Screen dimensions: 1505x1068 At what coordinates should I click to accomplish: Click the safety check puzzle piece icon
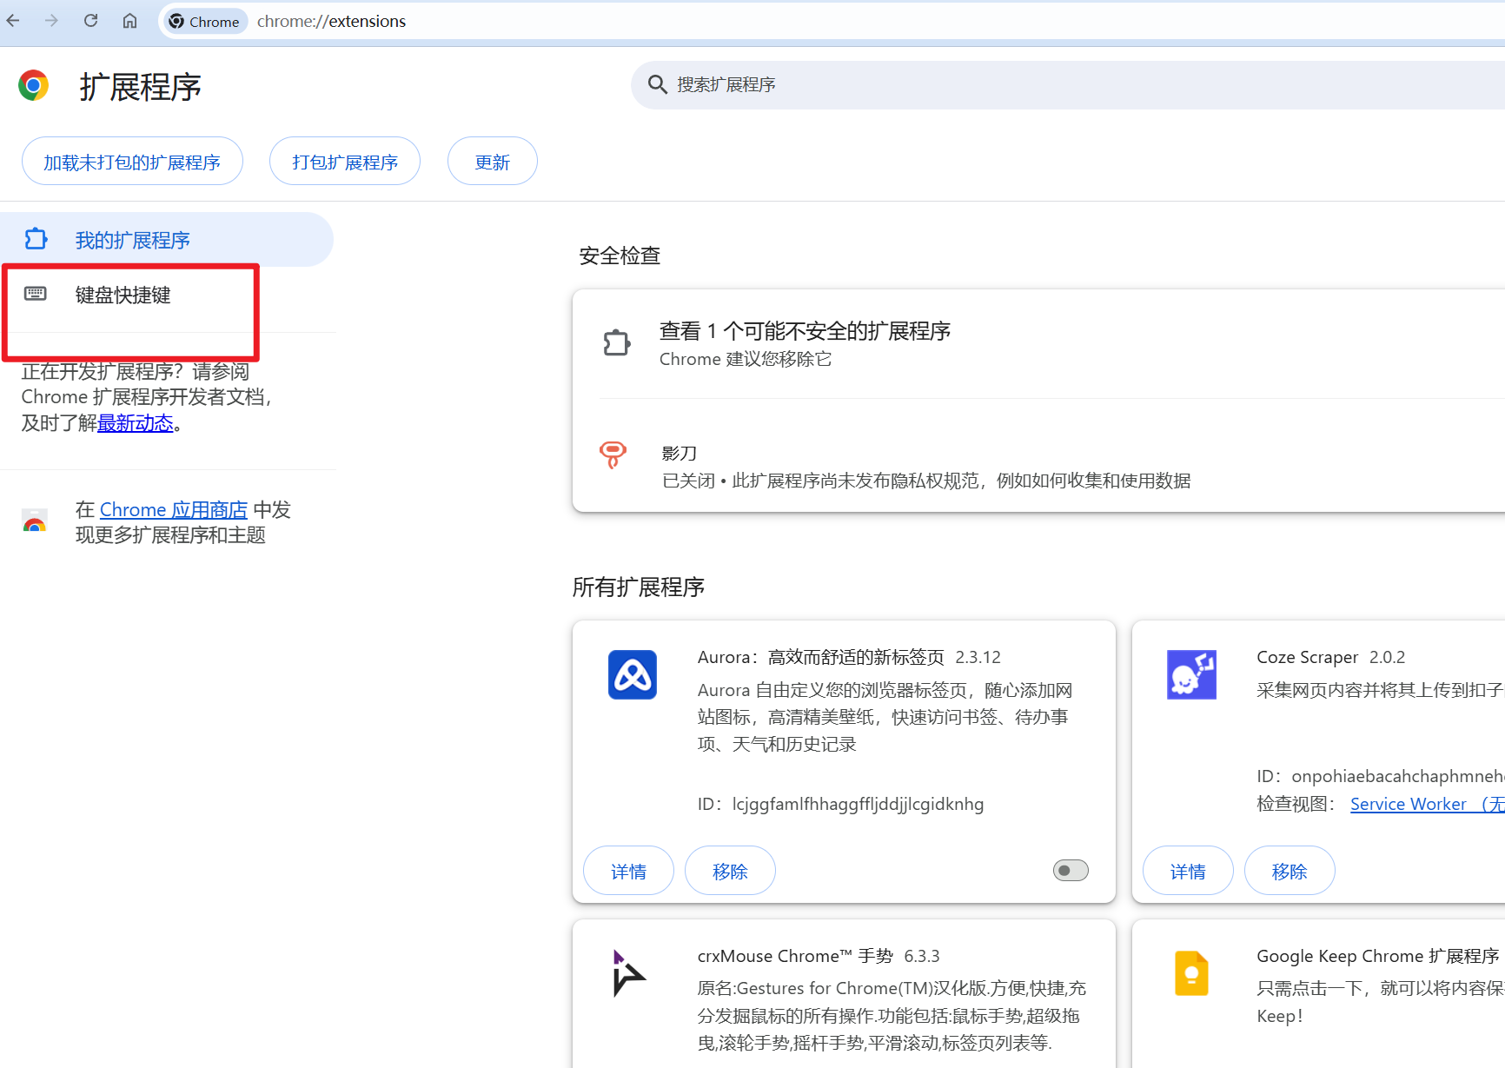pyautogui.click(x=617, y=343)
